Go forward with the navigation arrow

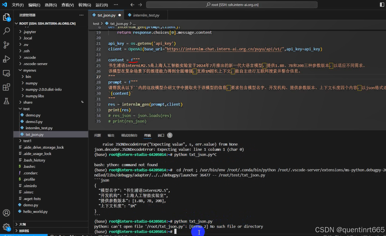[140, 5]
